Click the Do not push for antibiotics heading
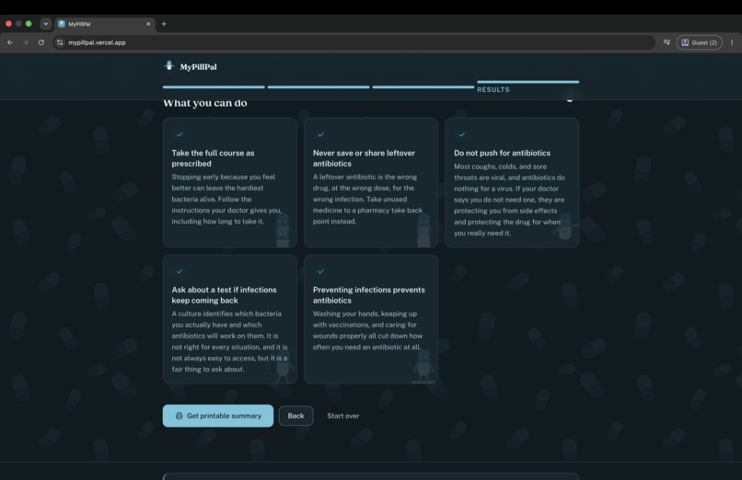The width and height of the screenshot is (742, 480). pos(502,153)
